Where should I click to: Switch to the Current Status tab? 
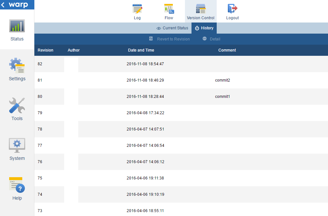tap(172, 28)
